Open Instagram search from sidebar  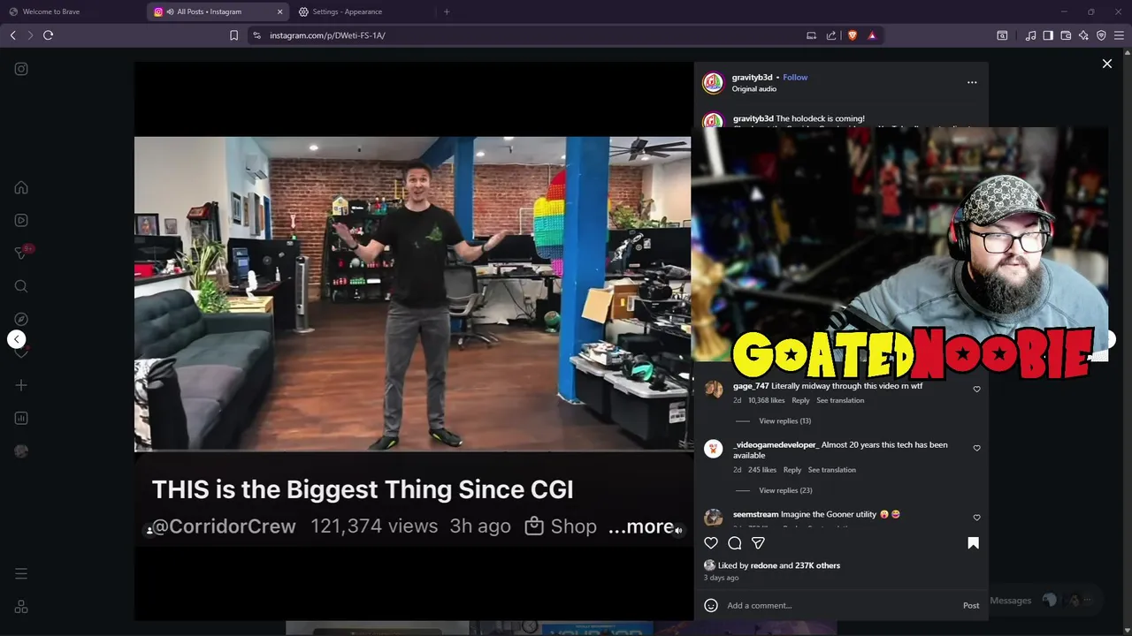[x=21, y=286]
